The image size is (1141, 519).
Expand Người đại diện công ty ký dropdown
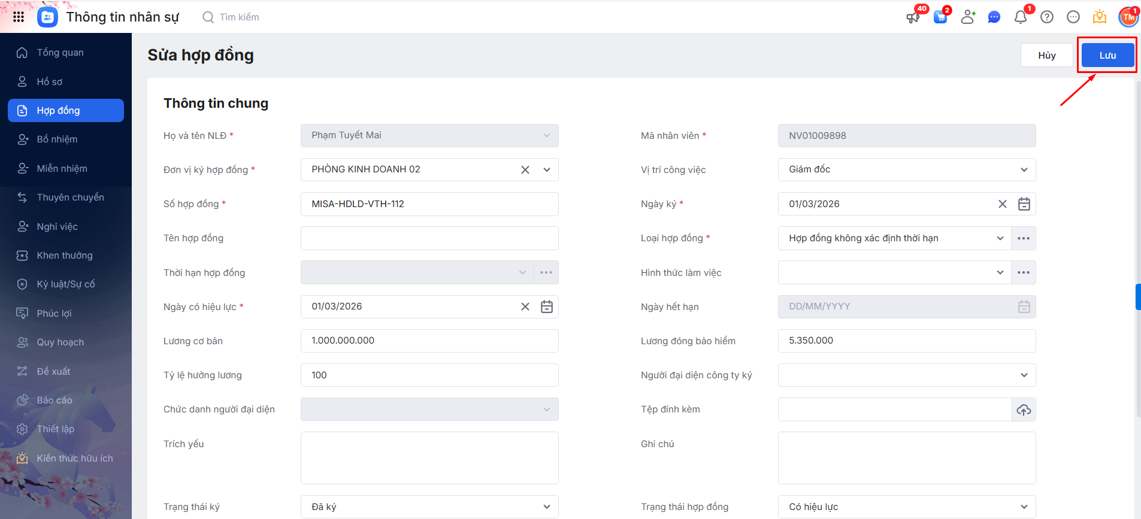[1024, 375]
